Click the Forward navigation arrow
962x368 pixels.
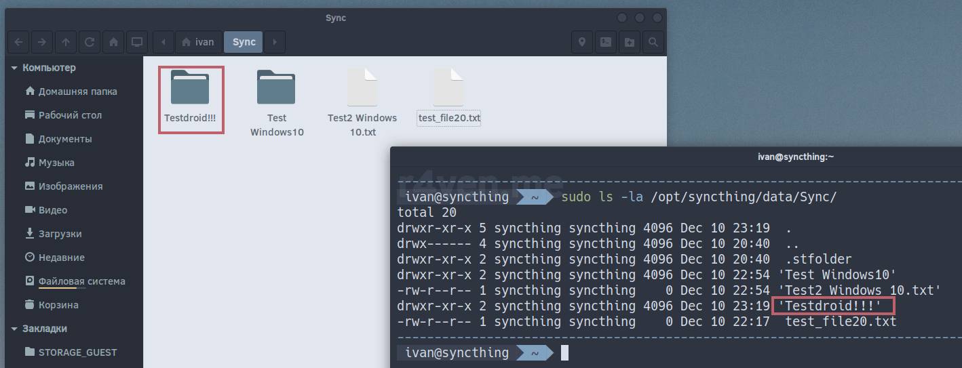coord(42,42)
